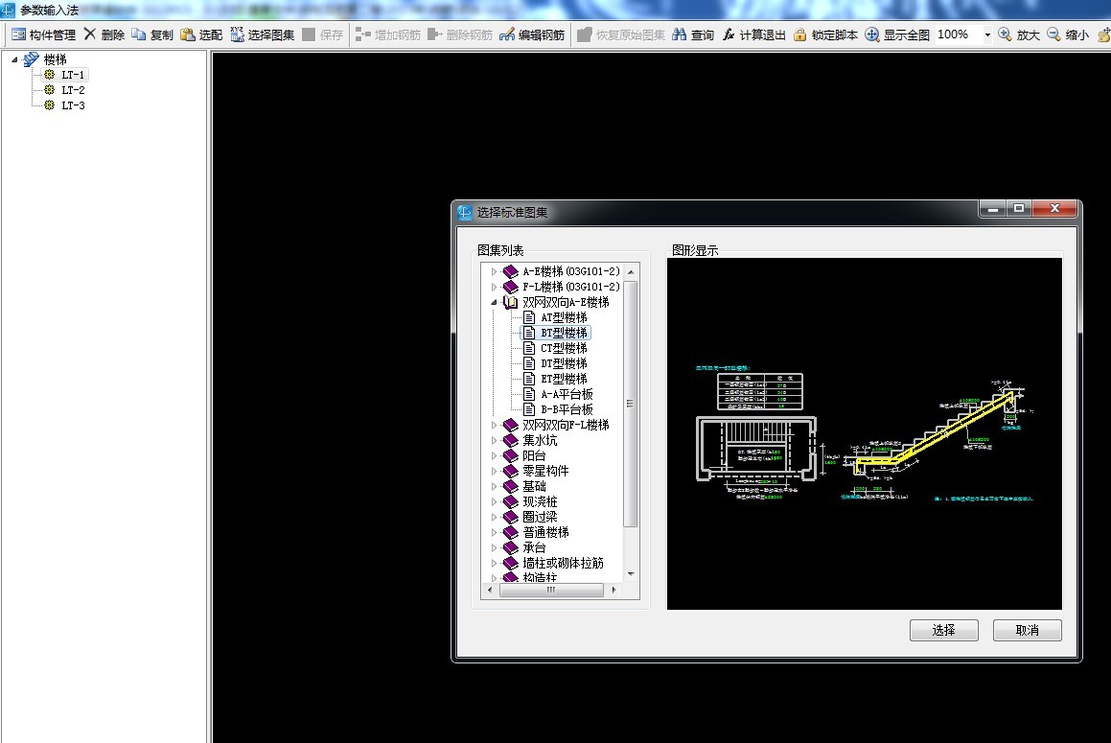Viewport: 1111px width, 743px height.
Task: Choose A-A平台板 from the atlas list
Action: [x=567, y=394]
